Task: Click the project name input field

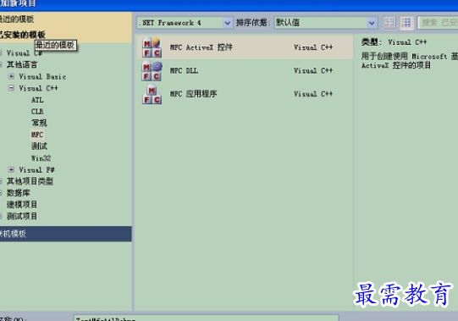Action: 206,318
